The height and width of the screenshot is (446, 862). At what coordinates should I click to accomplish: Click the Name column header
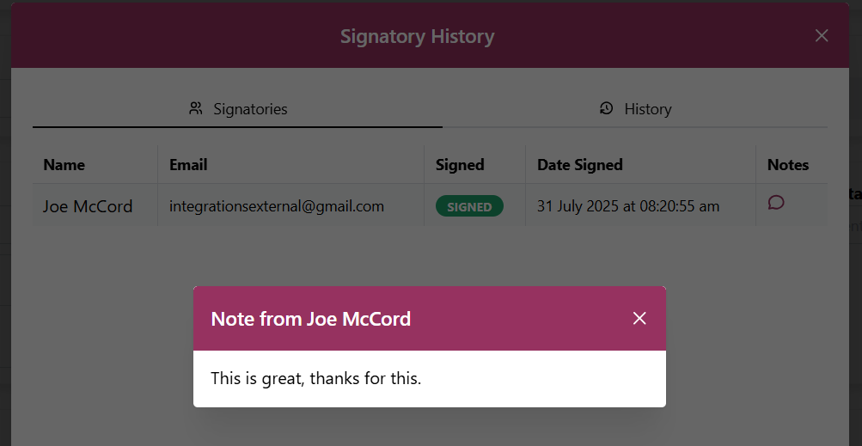[x=64, y=164]
